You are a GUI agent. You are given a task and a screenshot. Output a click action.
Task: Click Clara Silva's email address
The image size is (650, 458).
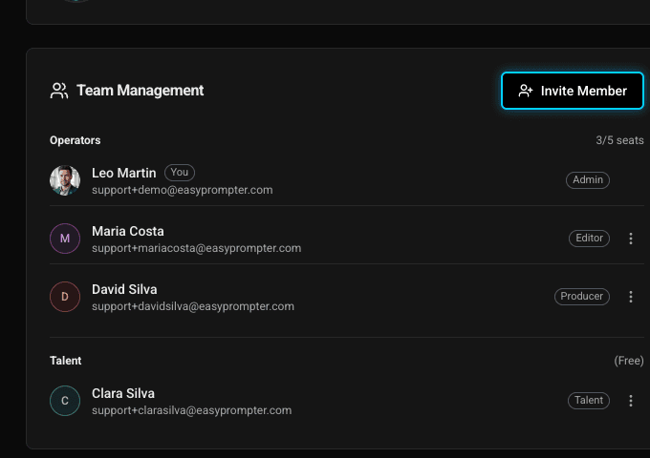191,410
